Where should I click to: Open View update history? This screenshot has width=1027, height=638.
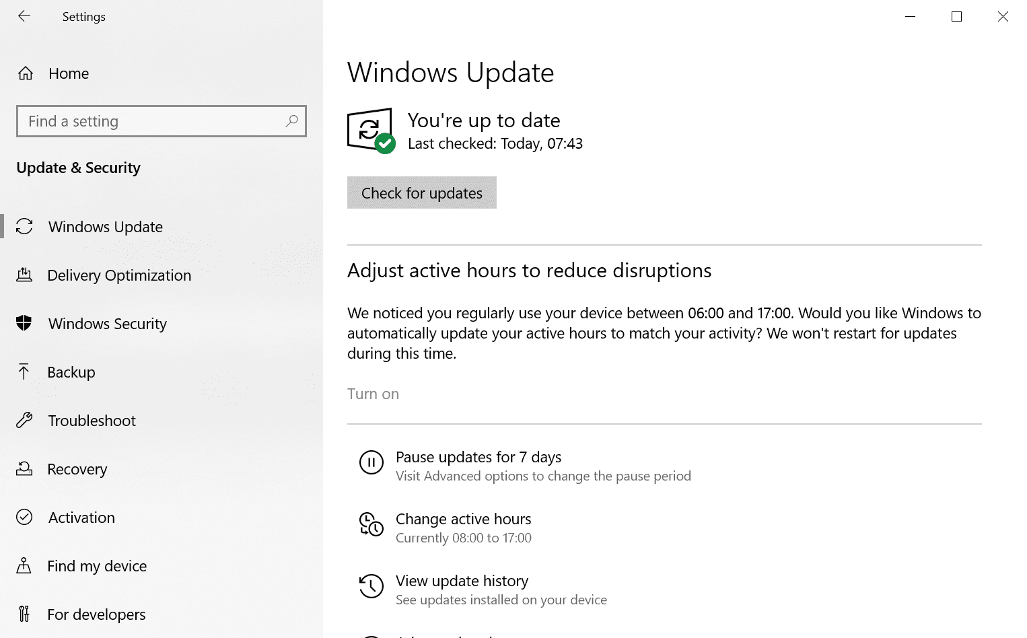tap(462, 580)
